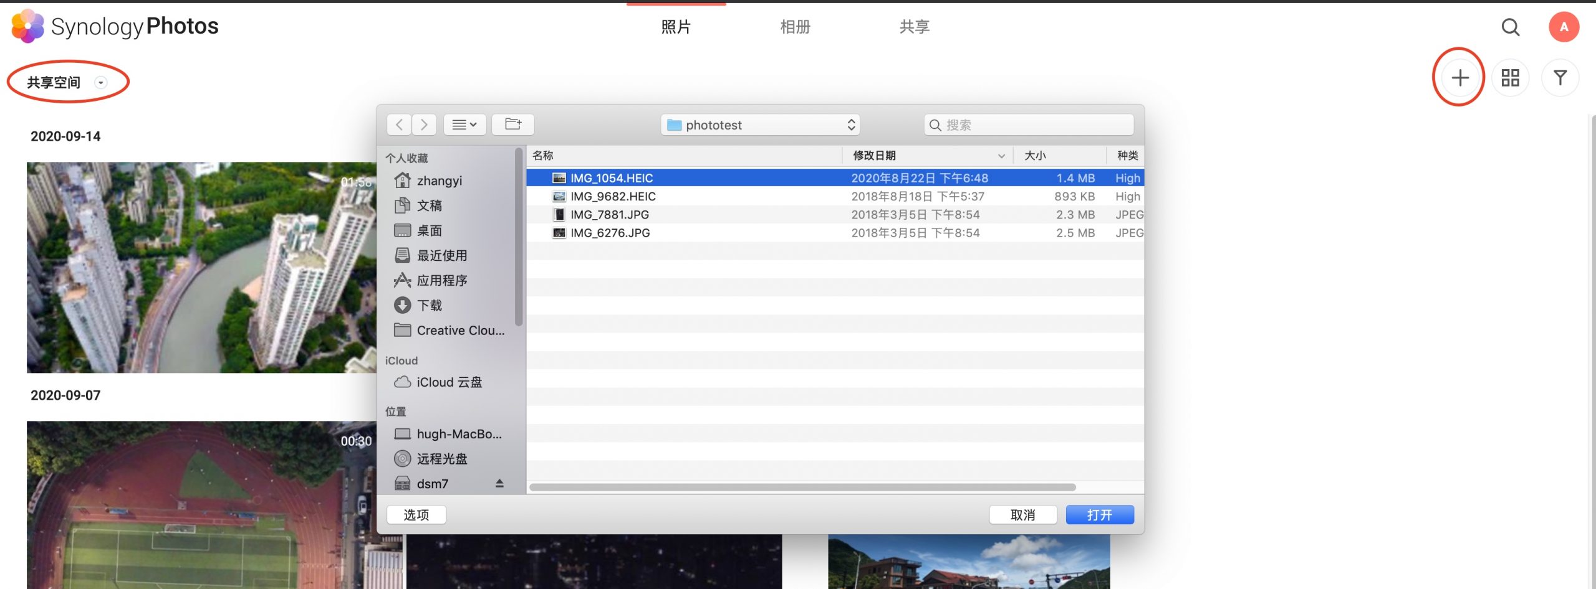Image resolution: width=1596 pixels, height=589 pixels.
Task: Open the coastal houses photo thumbnail
Action: (x=969, y=562)
